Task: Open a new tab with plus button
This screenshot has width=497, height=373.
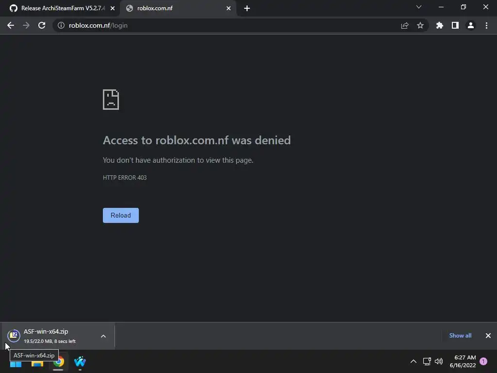Action: point(247,8)
